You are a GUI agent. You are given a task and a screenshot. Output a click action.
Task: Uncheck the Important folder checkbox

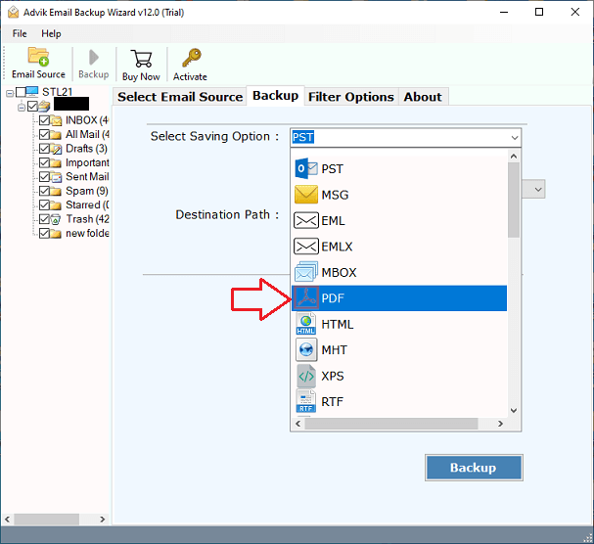pyautogui.click(x=44, y=162)
